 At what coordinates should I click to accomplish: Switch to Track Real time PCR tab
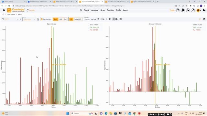click(116, 2)
